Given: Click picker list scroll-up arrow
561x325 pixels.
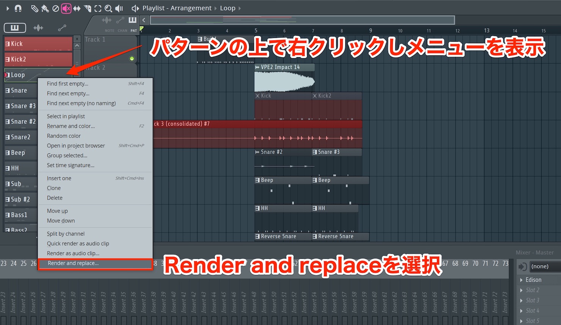Looking at the screenshot, I should (77, 46).
